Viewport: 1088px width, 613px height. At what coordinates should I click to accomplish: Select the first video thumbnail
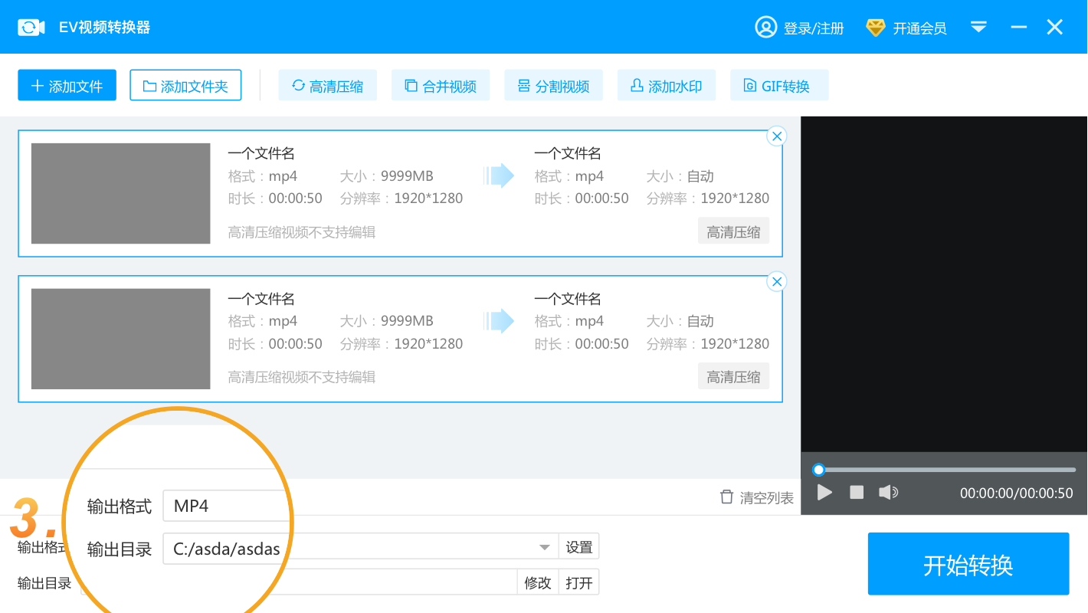click(120, 193)
